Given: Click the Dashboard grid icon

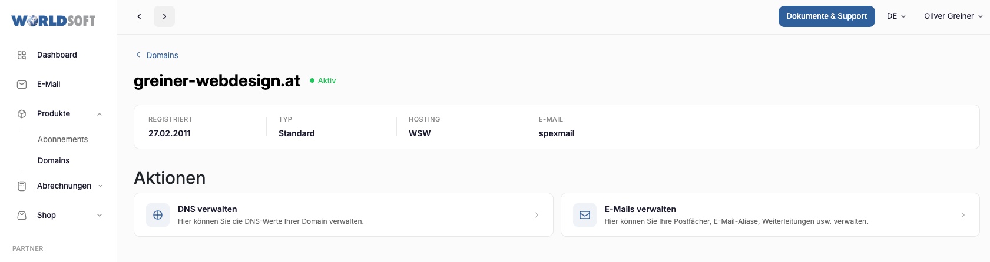Looking at the screenshot, I should click(22, 55).
